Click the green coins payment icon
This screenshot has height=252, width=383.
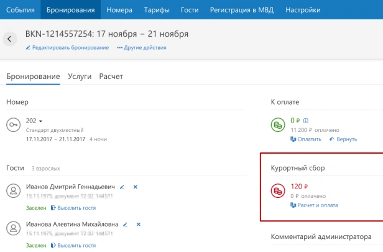pyautogui.click(x=278, y=125)
